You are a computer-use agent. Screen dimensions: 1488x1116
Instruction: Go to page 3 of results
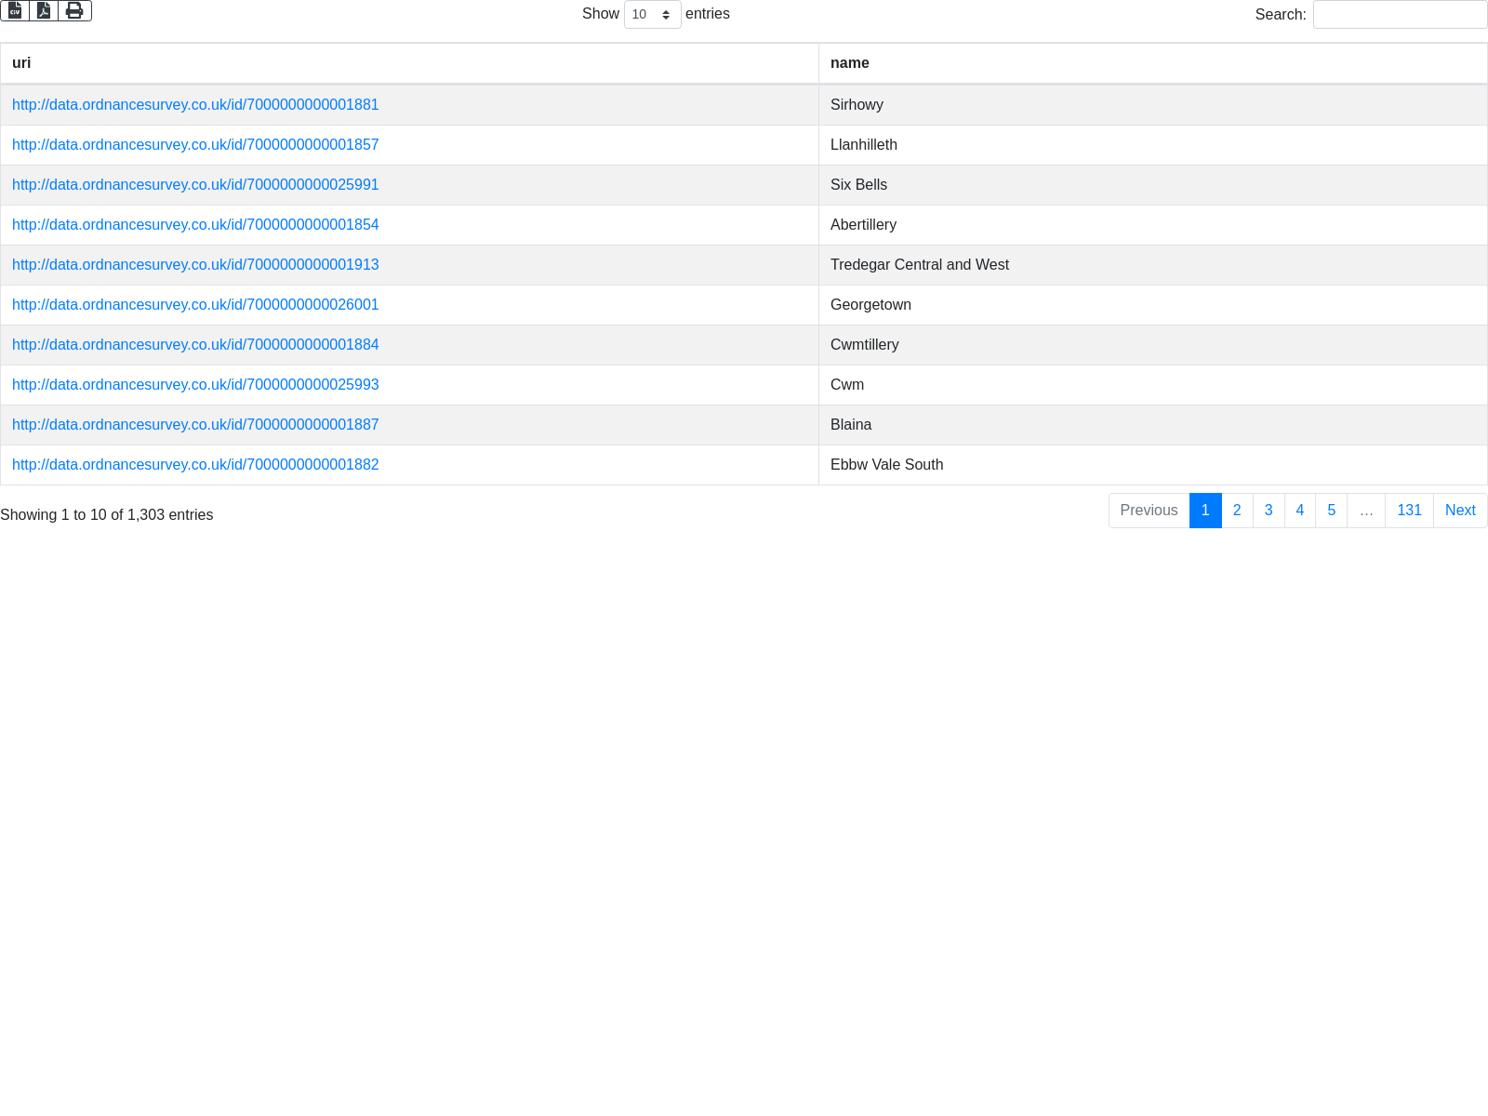[1269, 511]
